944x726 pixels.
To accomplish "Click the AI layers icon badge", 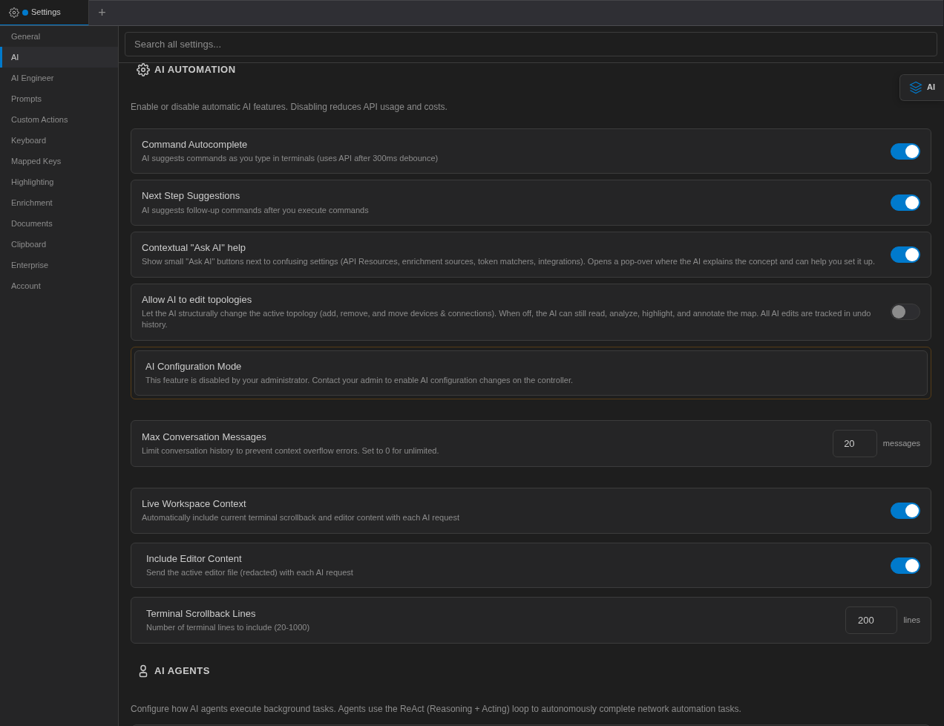I will pos(916,88).
